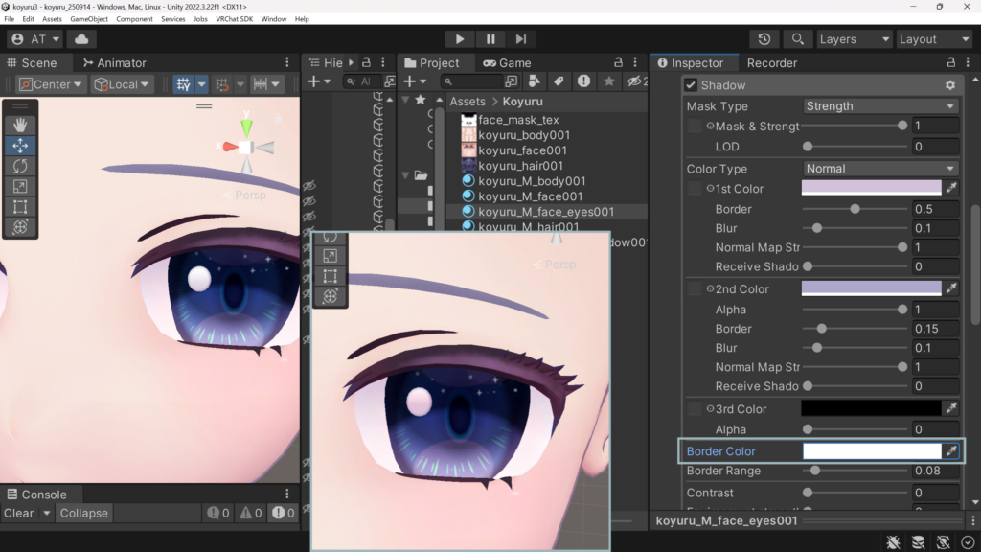The image size is (981, 552).
Task: Open the Layers dropdown
Action: click(854, 38)
